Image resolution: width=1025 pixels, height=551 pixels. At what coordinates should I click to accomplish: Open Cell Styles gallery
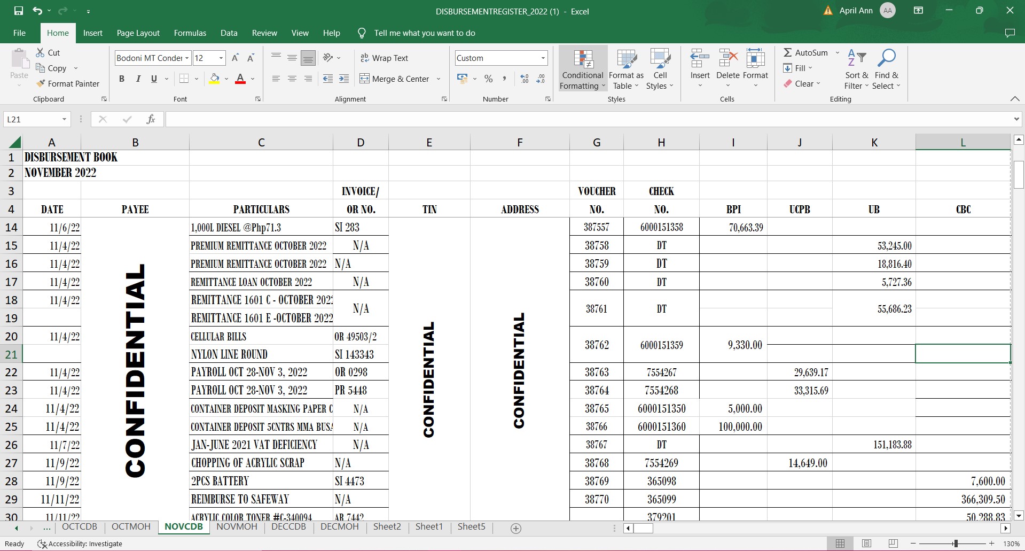pos(660,68)
